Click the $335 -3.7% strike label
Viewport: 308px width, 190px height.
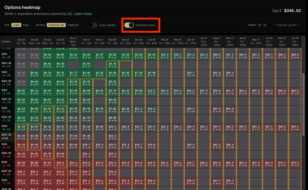(7, 182)
